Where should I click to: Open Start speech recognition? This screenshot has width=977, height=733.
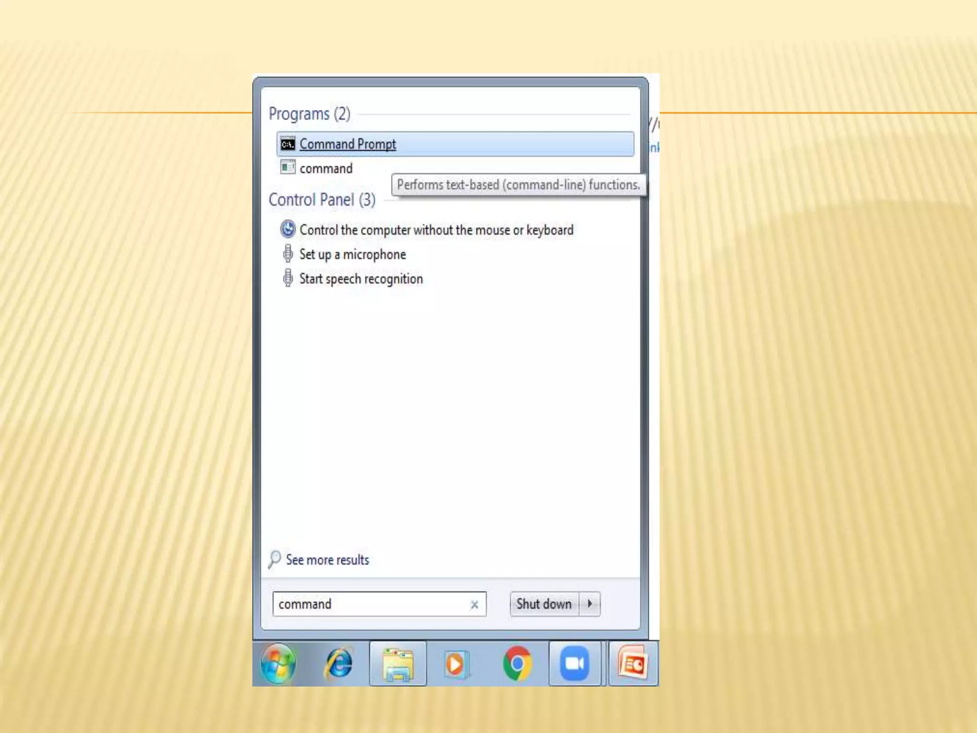click(x=361, y=279)
